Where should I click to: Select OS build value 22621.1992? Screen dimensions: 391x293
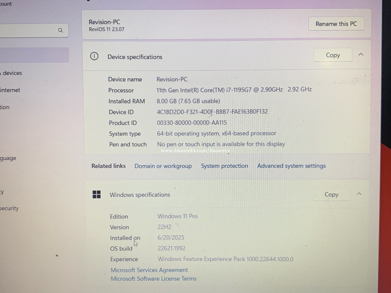[x=172, y=248]
